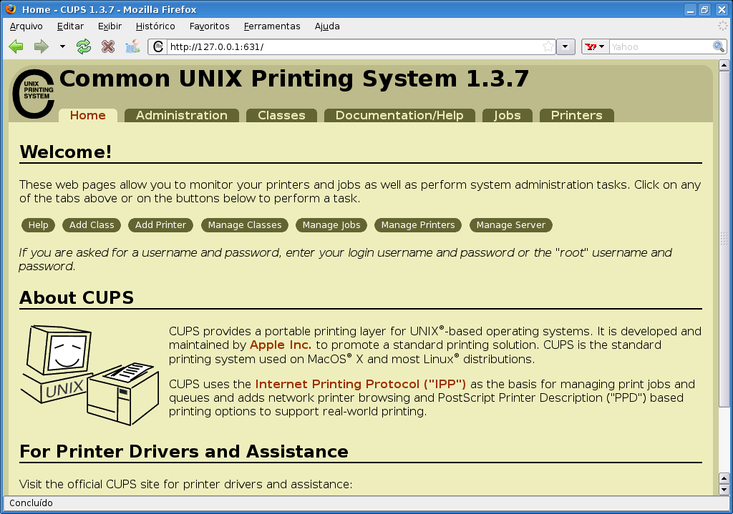733x514 pixels.
Task: Click the For Printer Drivers and Assistance heading
Action: [184, 451]
